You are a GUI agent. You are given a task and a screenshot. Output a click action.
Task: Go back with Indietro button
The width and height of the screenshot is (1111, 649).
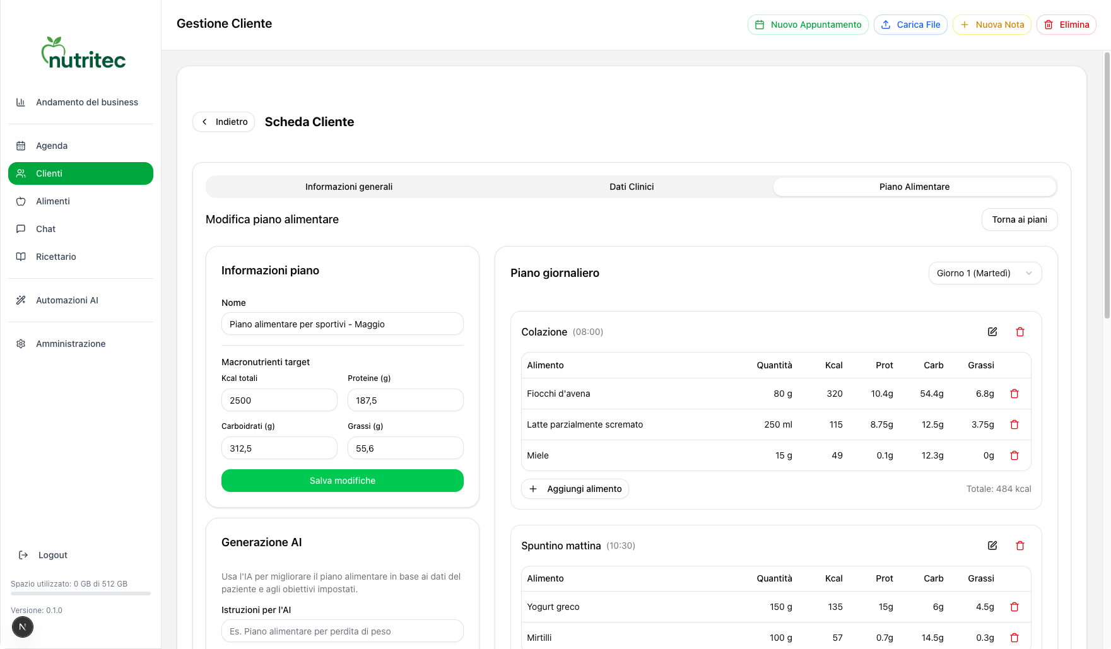pyautogui.click(x=224, y=122)
